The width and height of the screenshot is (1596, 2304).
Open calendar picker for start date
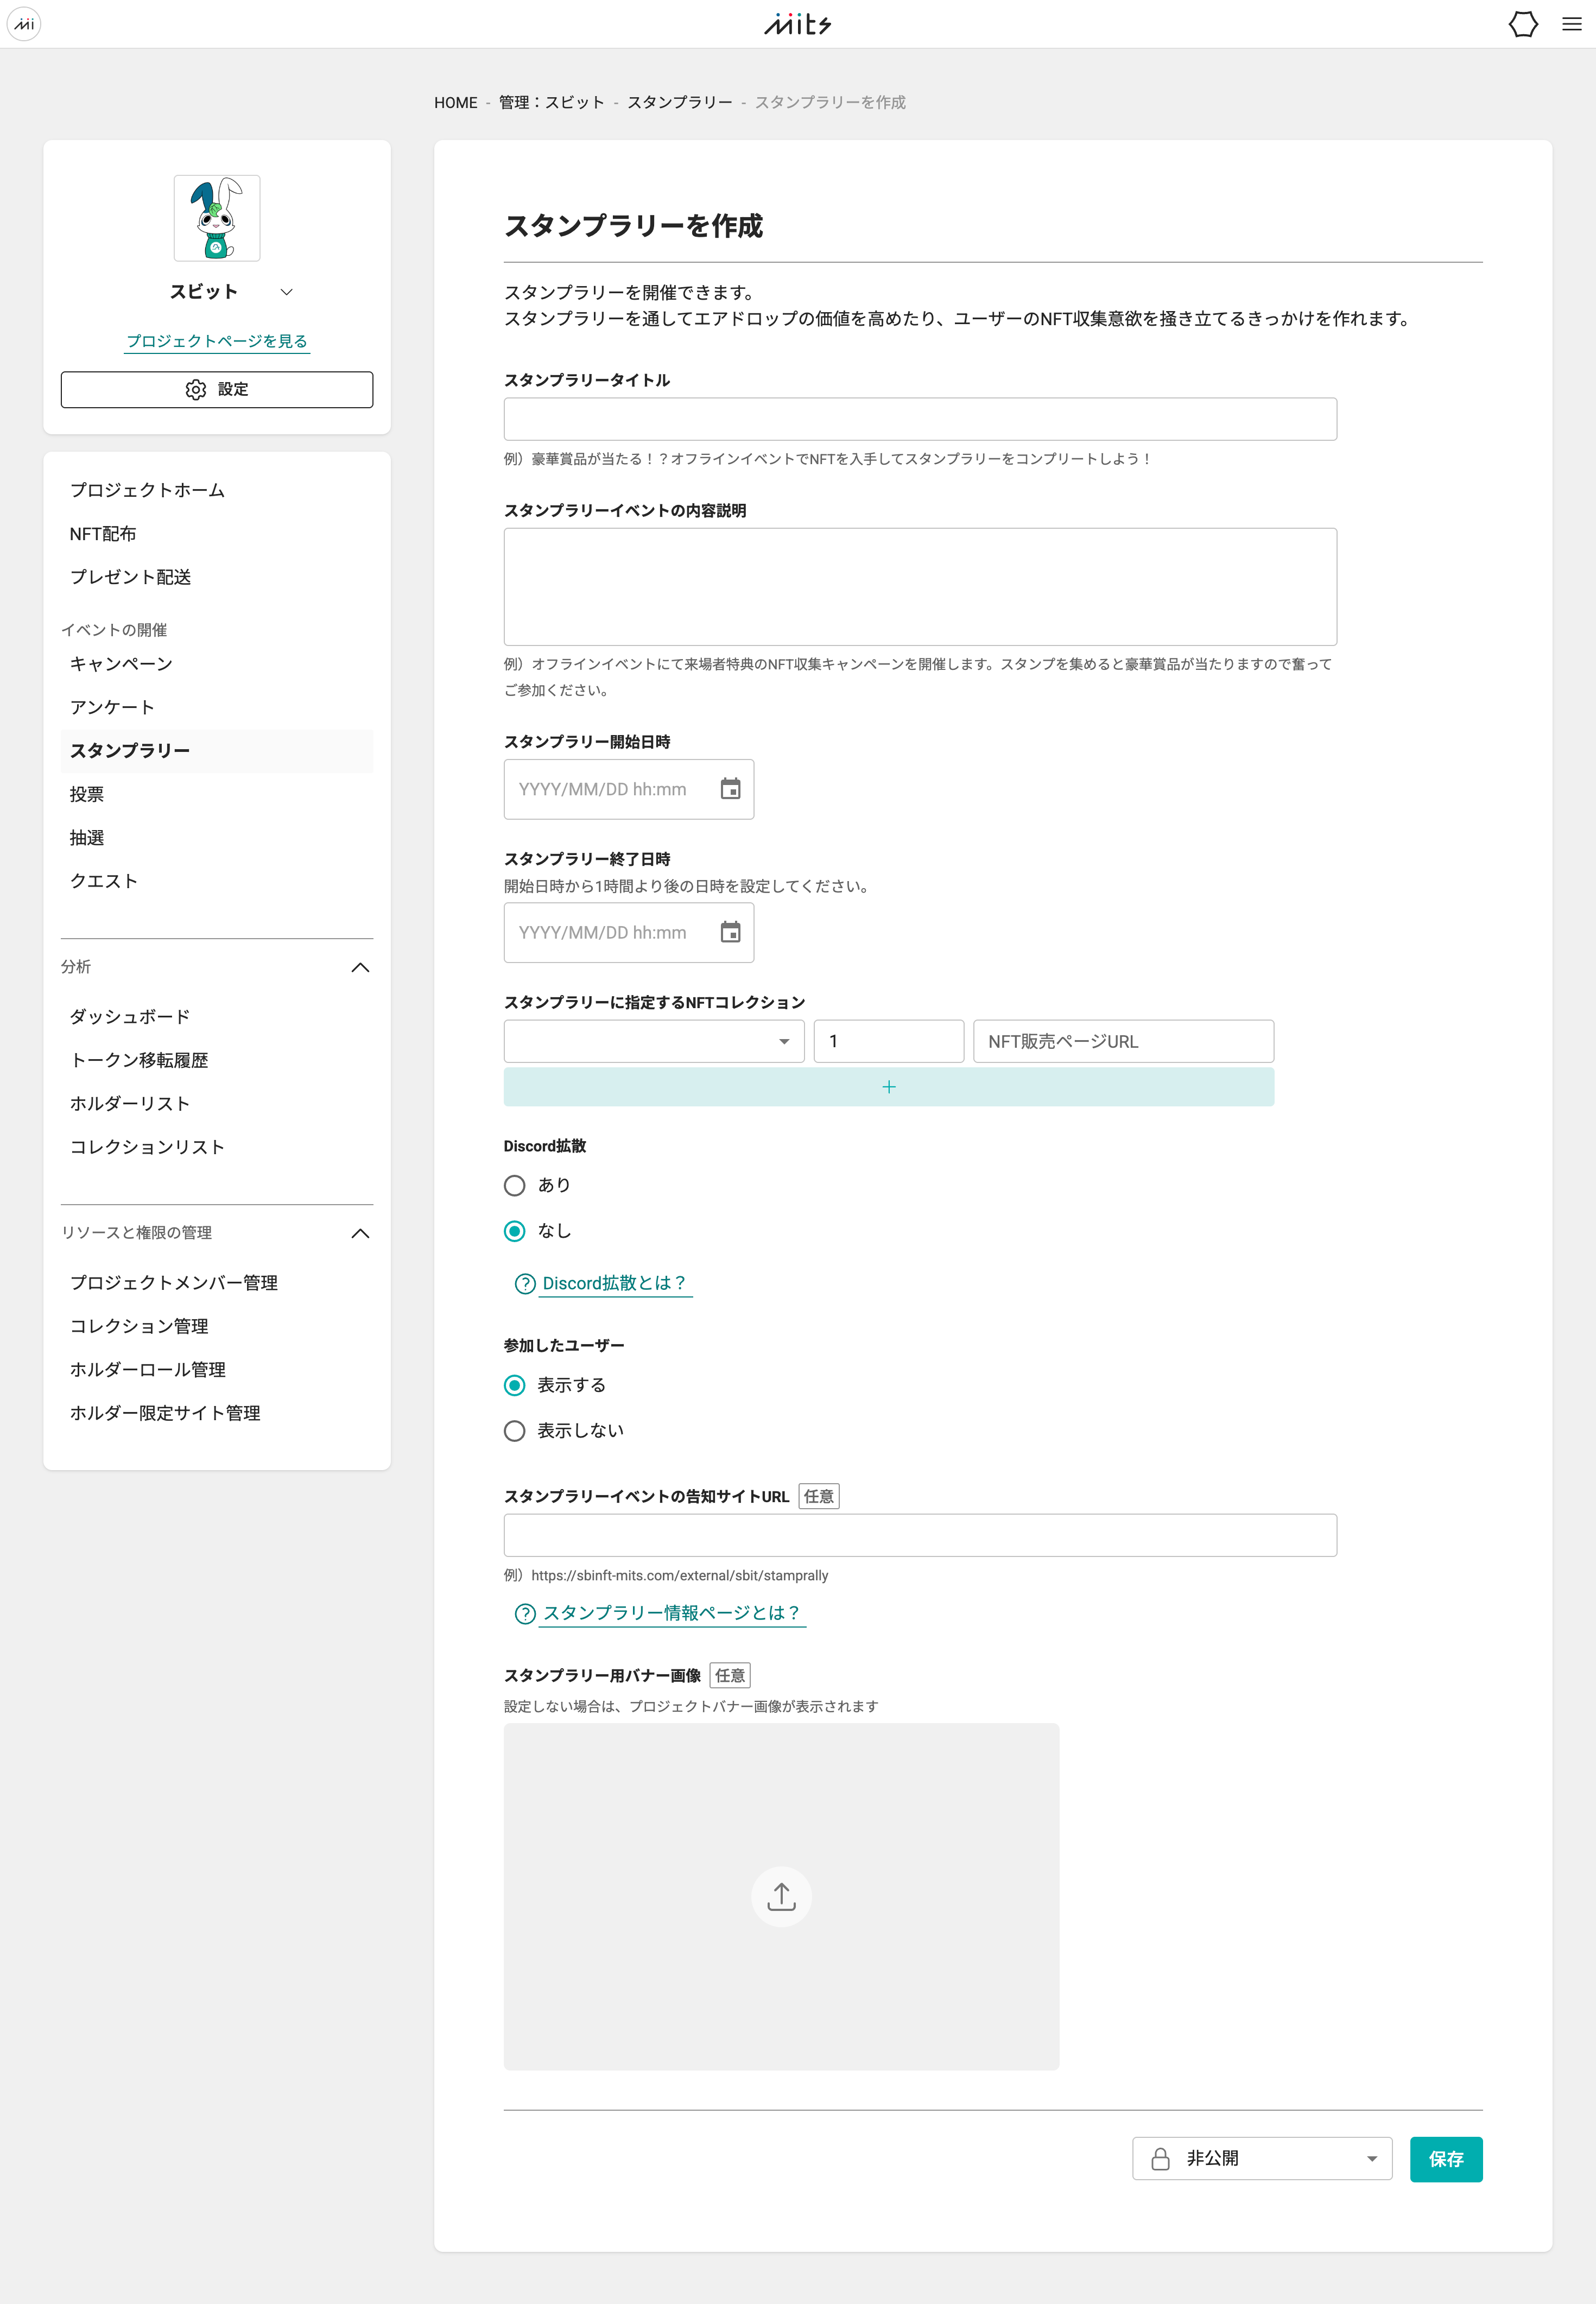click(x=730, y=789)
